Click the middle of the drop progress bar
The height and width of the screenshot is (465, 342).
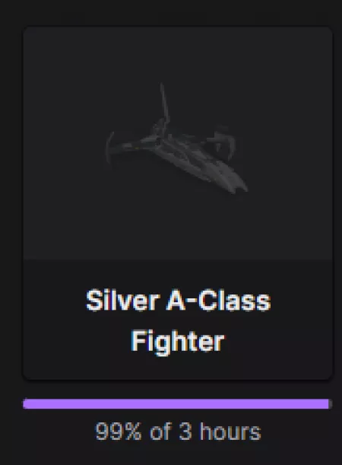177,404
